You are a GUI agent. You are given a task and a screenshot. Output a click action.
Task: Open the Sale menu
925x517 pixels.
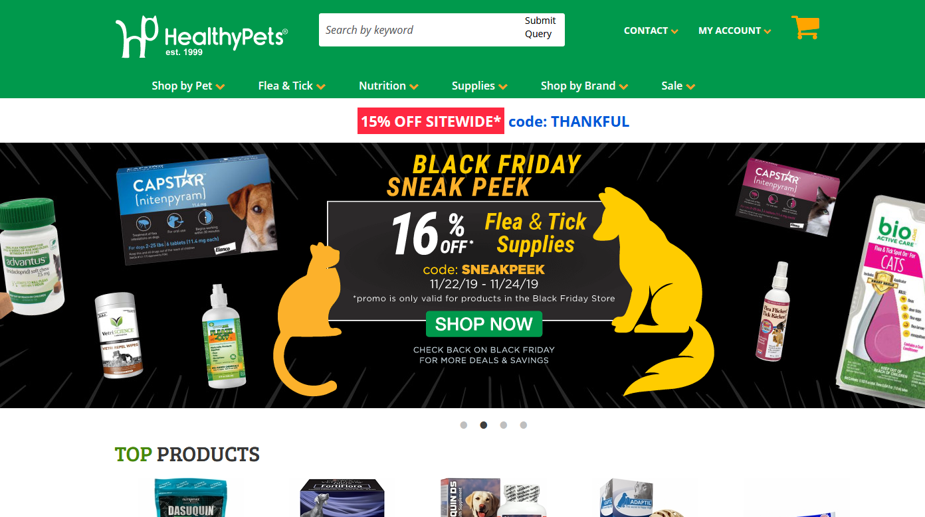coord(678,86)
